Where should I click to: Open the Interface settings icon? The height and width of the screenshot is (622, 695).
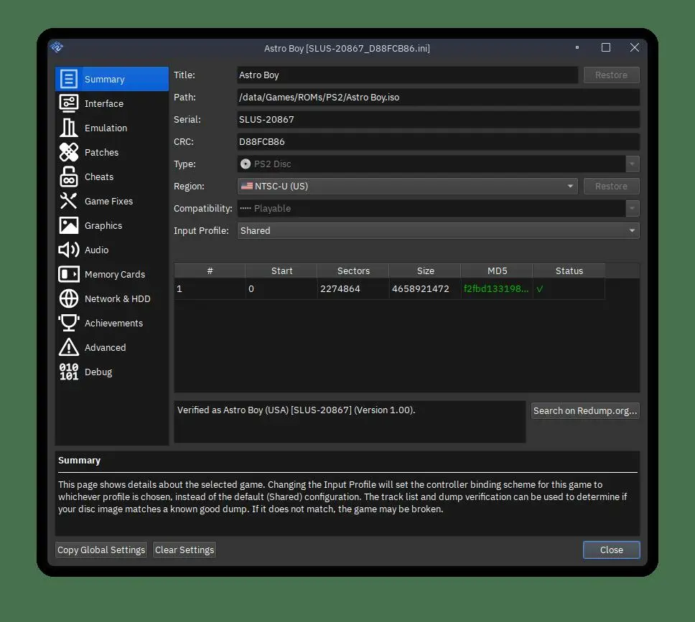[69, 103]
